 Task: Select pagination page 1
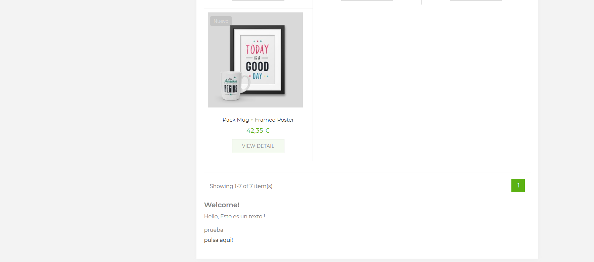[518, 185]
